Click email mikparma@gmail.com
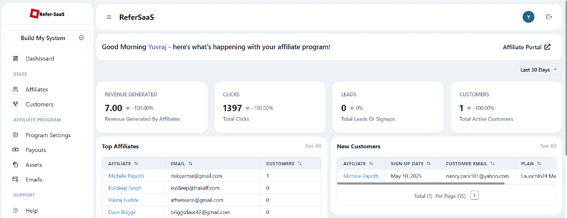The width and height of the screenshot is (567, 218). coord(196,176)
